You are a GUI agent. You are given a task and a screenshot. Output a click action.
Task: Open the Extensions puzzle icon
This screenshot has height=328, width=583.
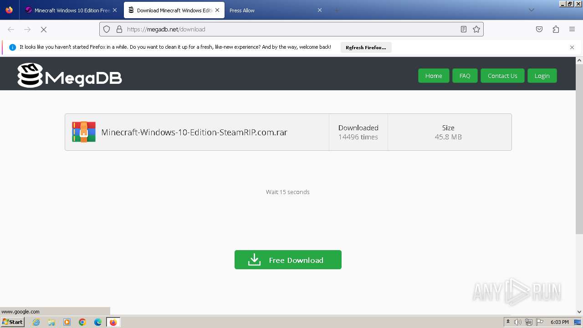point(556,29)
